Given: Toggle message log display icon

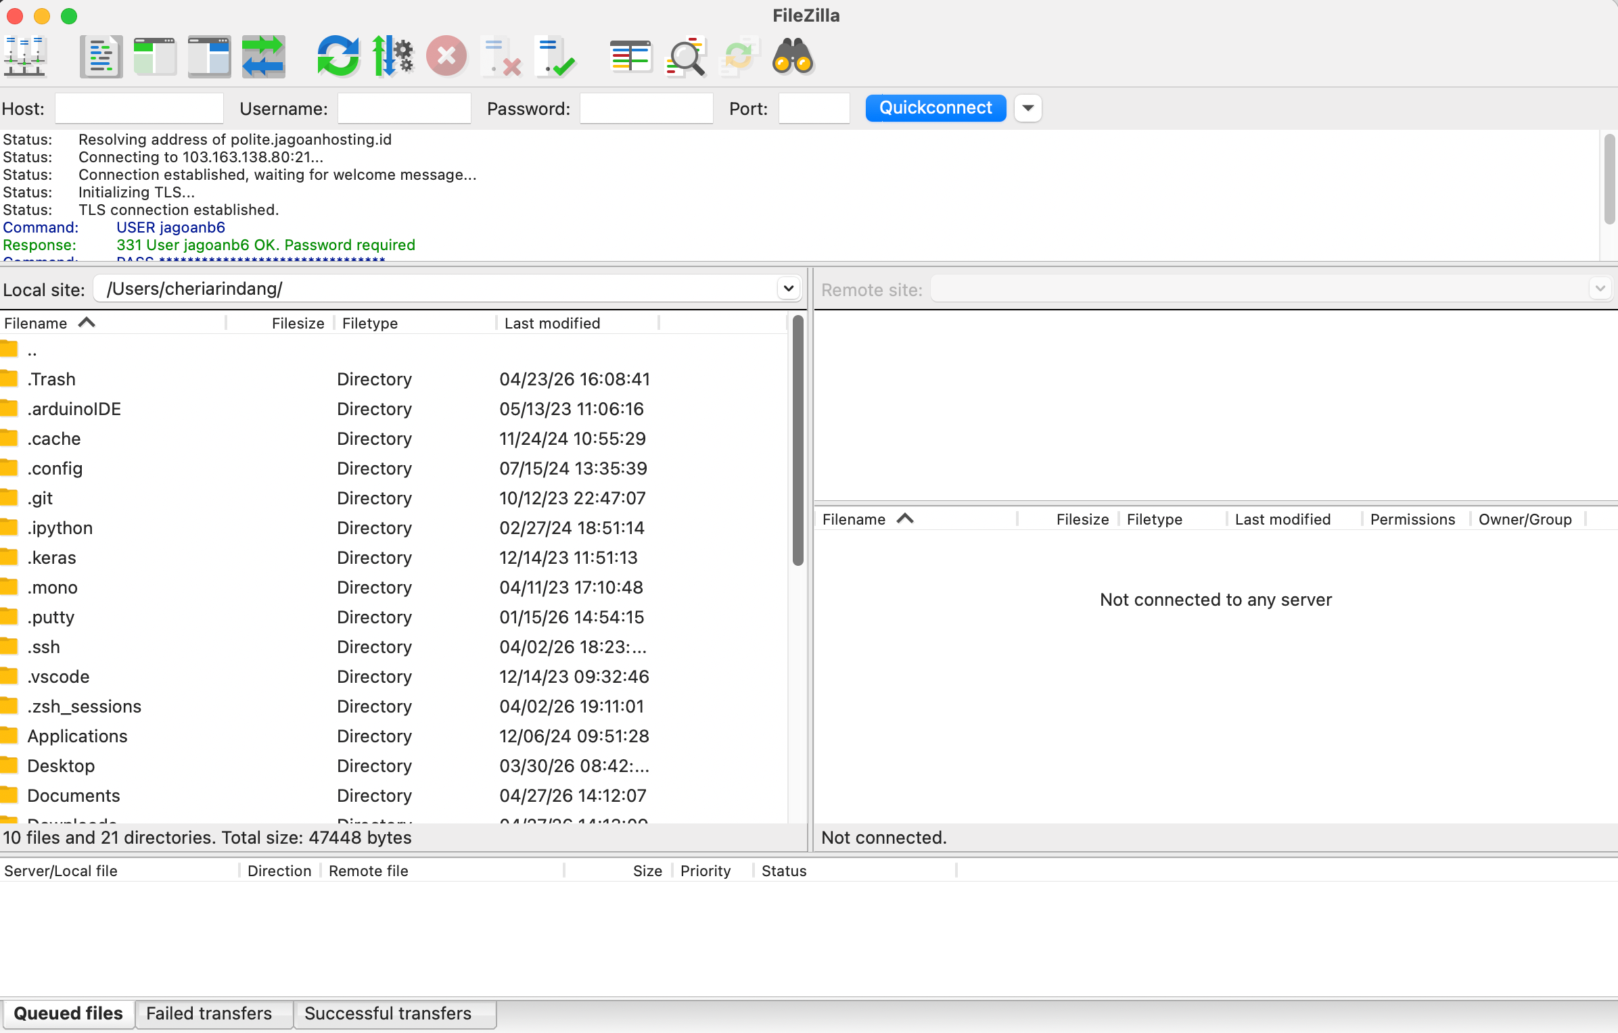Looking at the screenshot, I should coord(101,57).
